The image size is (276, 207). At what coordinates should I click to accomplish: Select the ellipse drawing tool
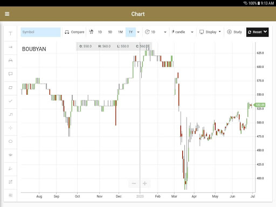(x=10, y=141)
